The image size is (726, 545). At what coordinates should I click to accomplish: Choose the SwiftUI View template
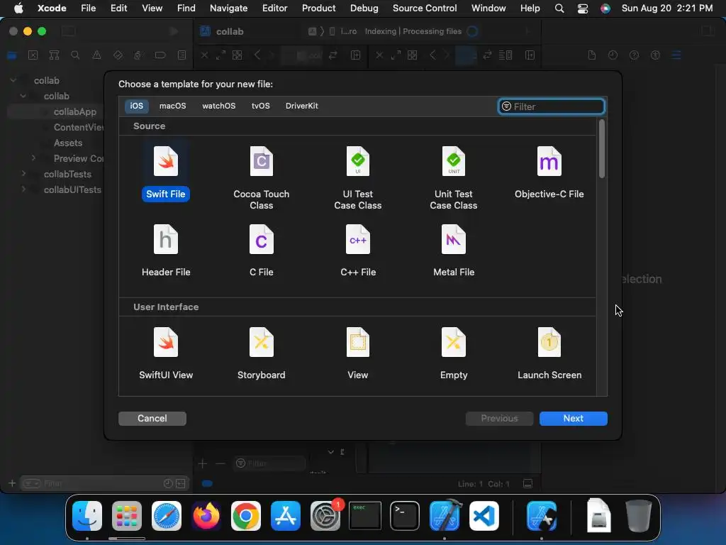(x=166, y=353)
